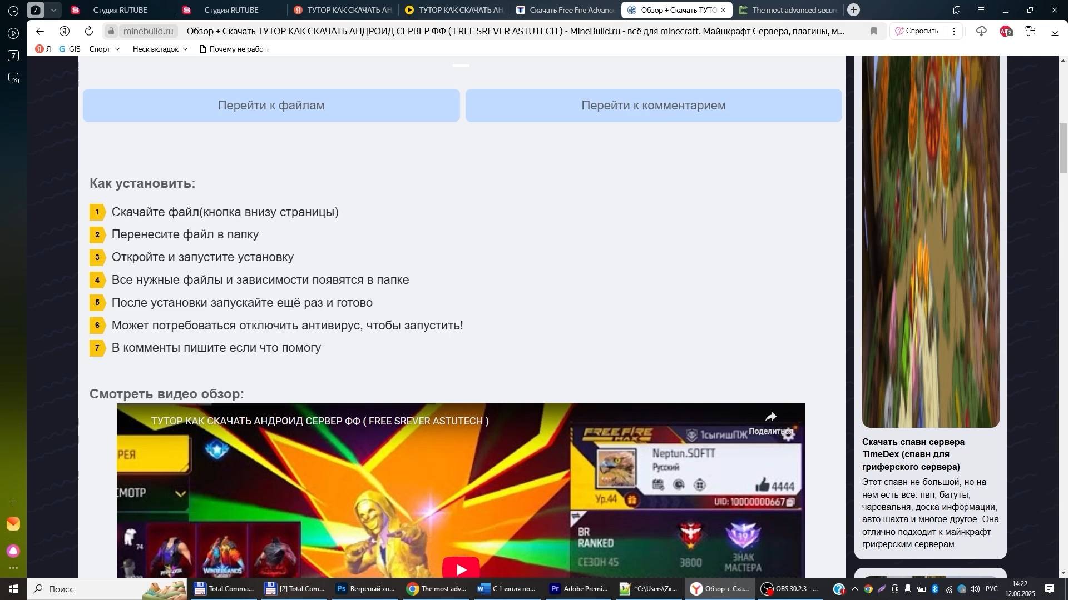Viewport: 1068px width, 600px height.
Task: Click the YouTube play button on video
Action: coord(461,569)
